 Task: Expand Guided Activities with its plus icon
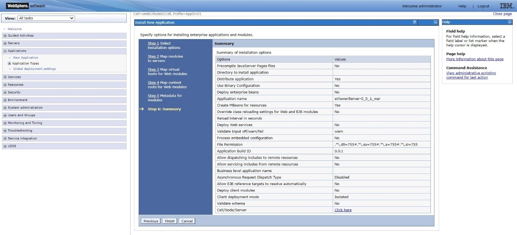(x=5, y=35)
